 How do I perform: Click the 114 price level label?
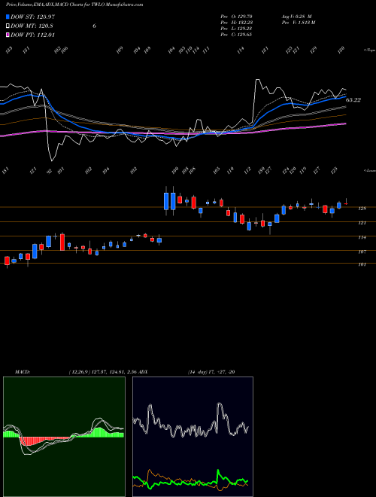pyautogui.click(x=362, y=237)
